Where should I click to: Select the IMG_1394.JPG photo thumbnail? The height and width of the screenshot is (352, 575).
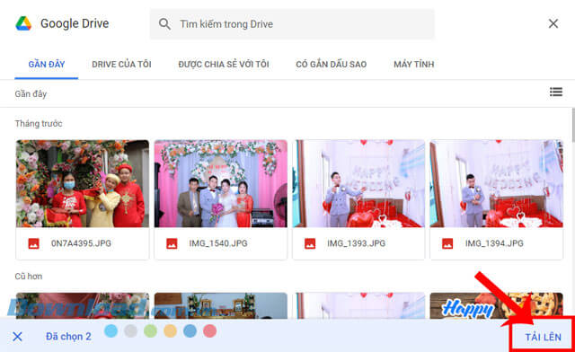[x=497, y=183]
